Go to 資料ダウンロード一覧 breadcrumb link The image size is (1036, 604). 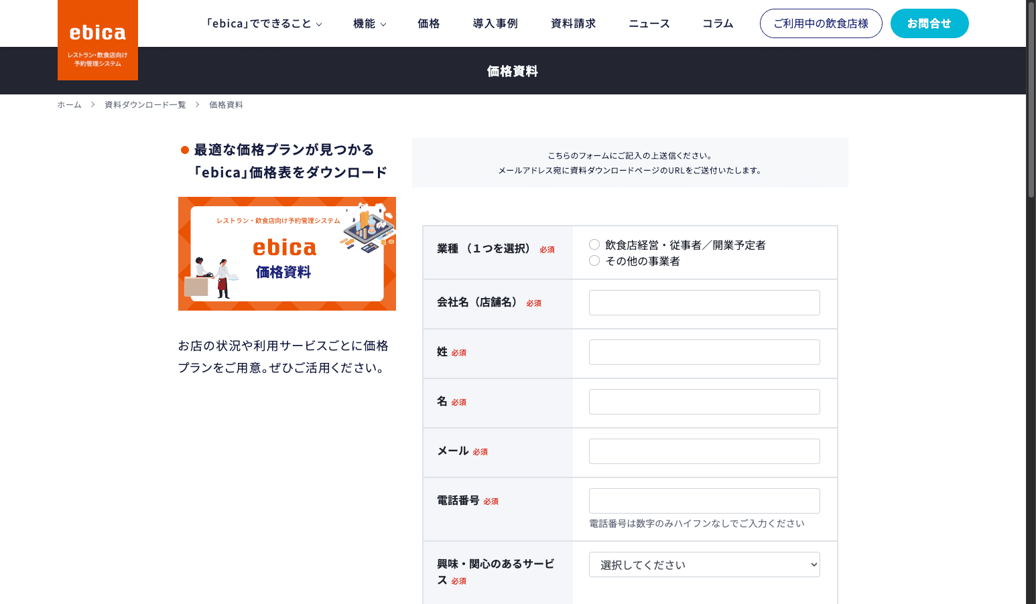(x=145, y=104)
